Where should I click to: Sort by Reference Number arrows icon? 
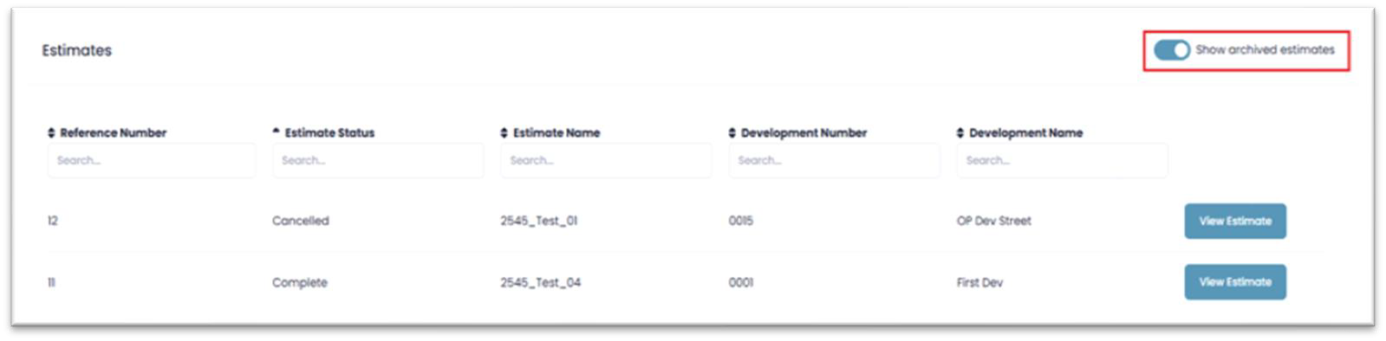tap(51, 132)
